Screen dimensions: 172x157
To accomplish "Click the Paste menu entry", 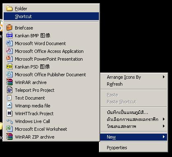I will coord(133,95).
